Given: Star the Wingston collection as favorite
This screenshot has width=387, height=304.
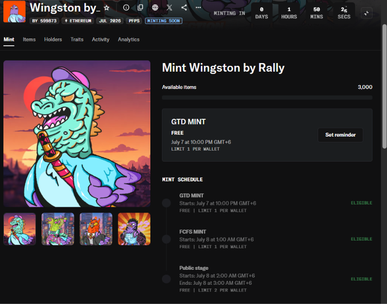Looking at the screenshot, I should click(106, 8).
